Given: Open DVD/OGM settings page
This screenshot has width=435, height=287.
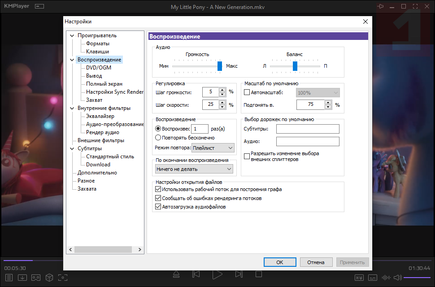Looking at the screenshot, I should point(99,68).
